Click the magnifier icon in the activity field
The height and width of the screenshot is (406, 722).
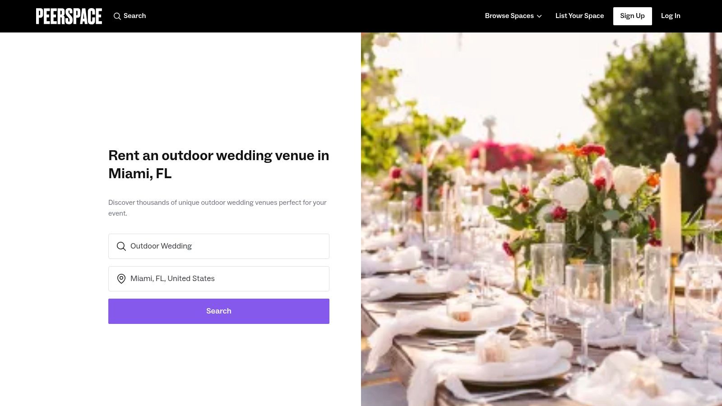tap(121, 246)
